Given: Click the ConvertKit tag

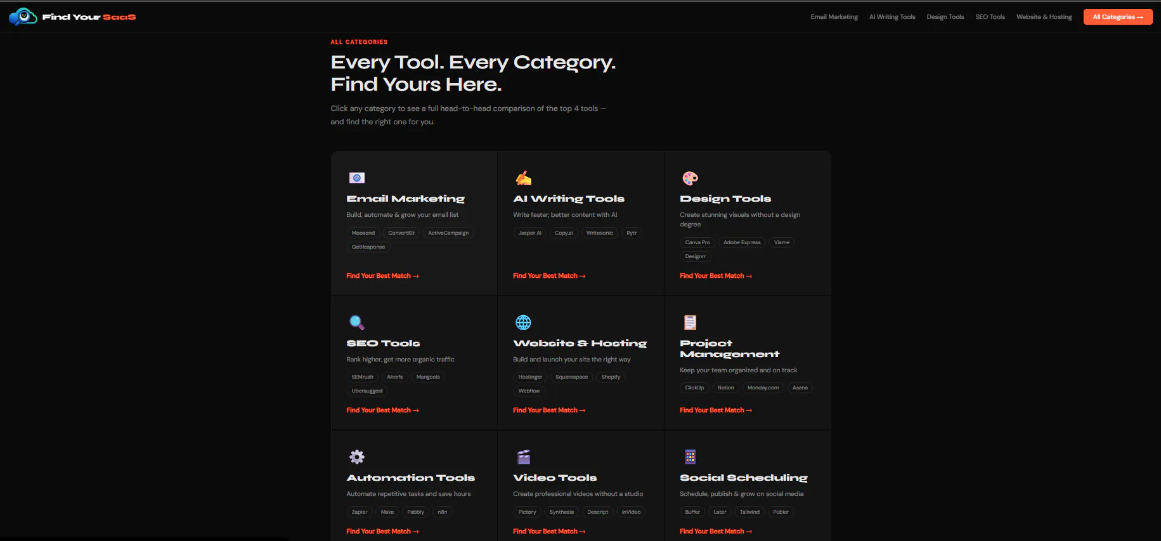Looking at the screenshot, I should [x=401, y=233].
